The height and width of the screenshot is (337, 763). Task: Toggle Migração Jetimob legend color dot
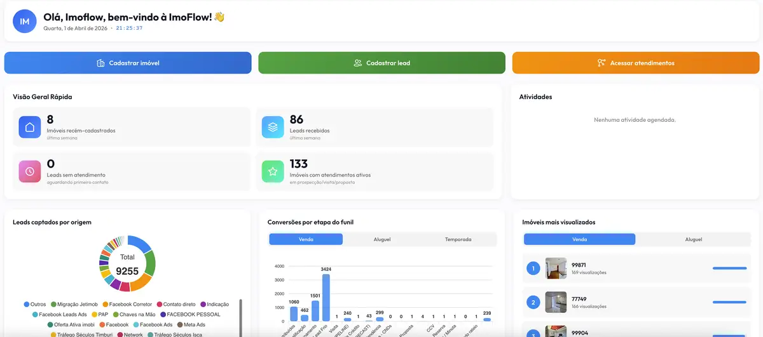[x=54, y=305]
